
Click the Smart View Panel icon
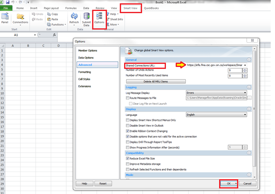(x=5, y=18)
